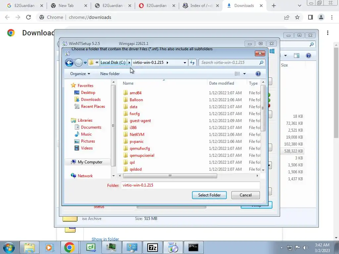Expand arrow after virtio-win-0.1.215 breadcrumb

click(167, 63)
